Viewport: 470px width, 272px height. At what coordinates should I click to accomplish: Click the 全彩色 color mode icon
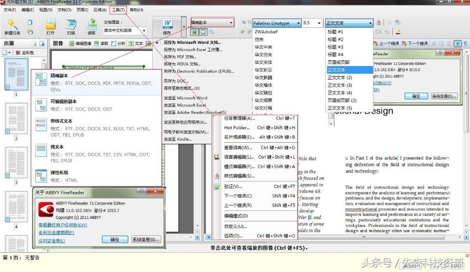point(18,53)
